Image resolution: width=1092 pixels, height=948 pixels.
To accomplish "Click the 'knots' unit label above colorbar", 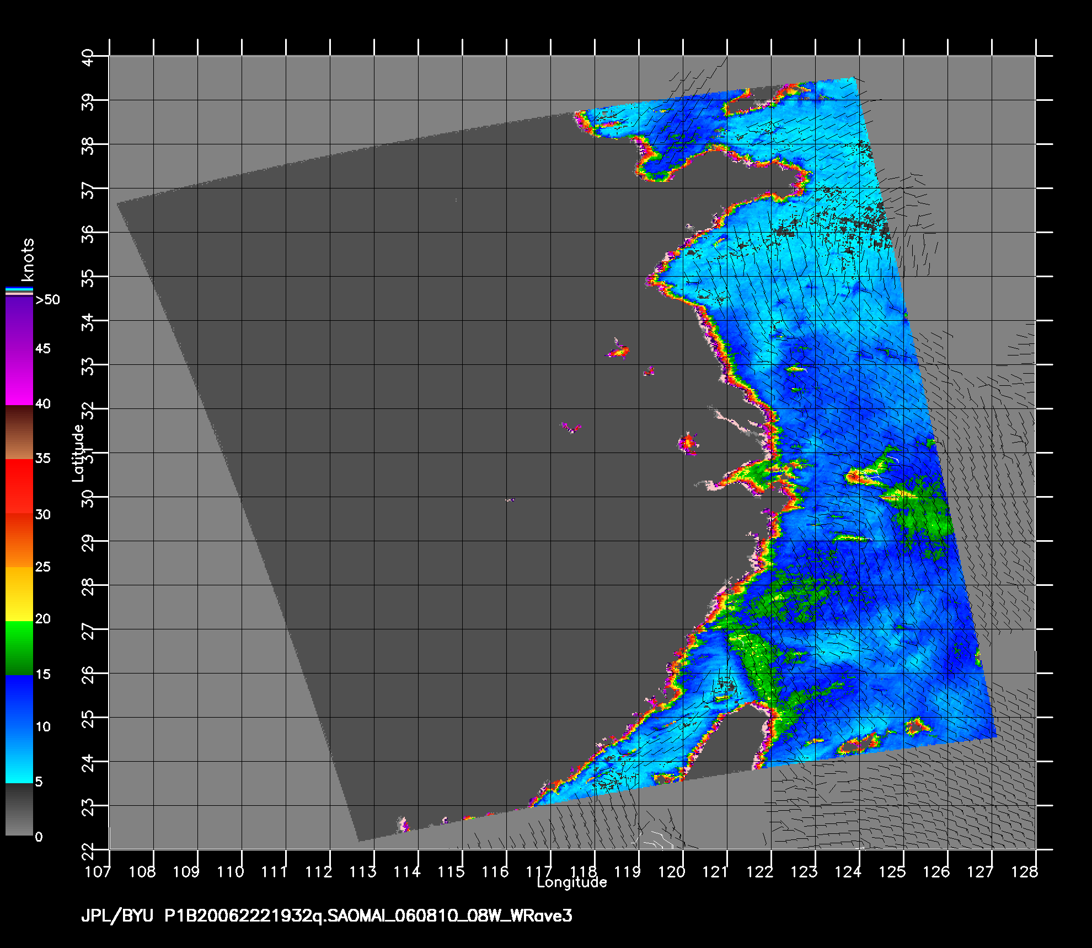I will coord(28,260).
